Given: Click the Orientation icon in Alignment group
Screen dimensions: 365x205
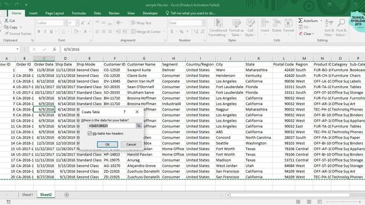Looking at the screenshot, I should [119, 23].
